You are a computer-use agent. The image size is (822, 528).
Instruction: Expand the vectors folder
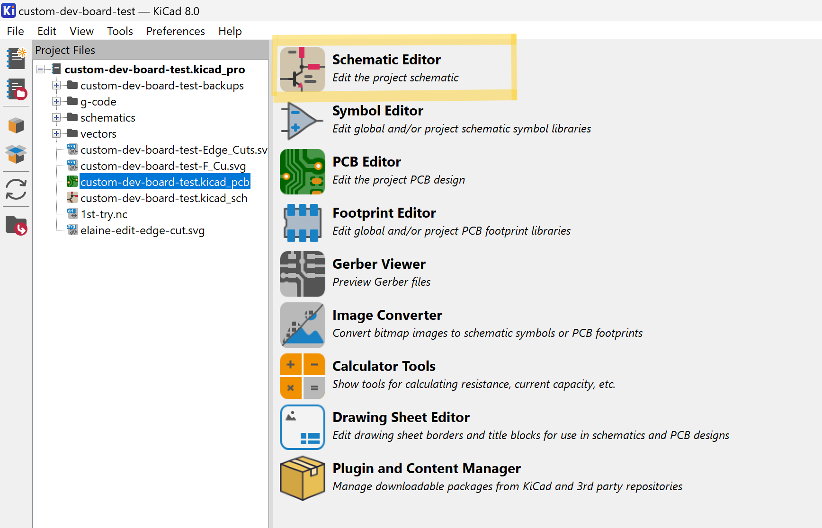pyautogui.click(x=56, y=133)
